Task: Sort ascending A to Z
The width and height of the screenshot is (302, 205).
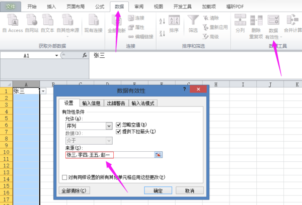Action: pyautogui.click(x=162, y=21)
